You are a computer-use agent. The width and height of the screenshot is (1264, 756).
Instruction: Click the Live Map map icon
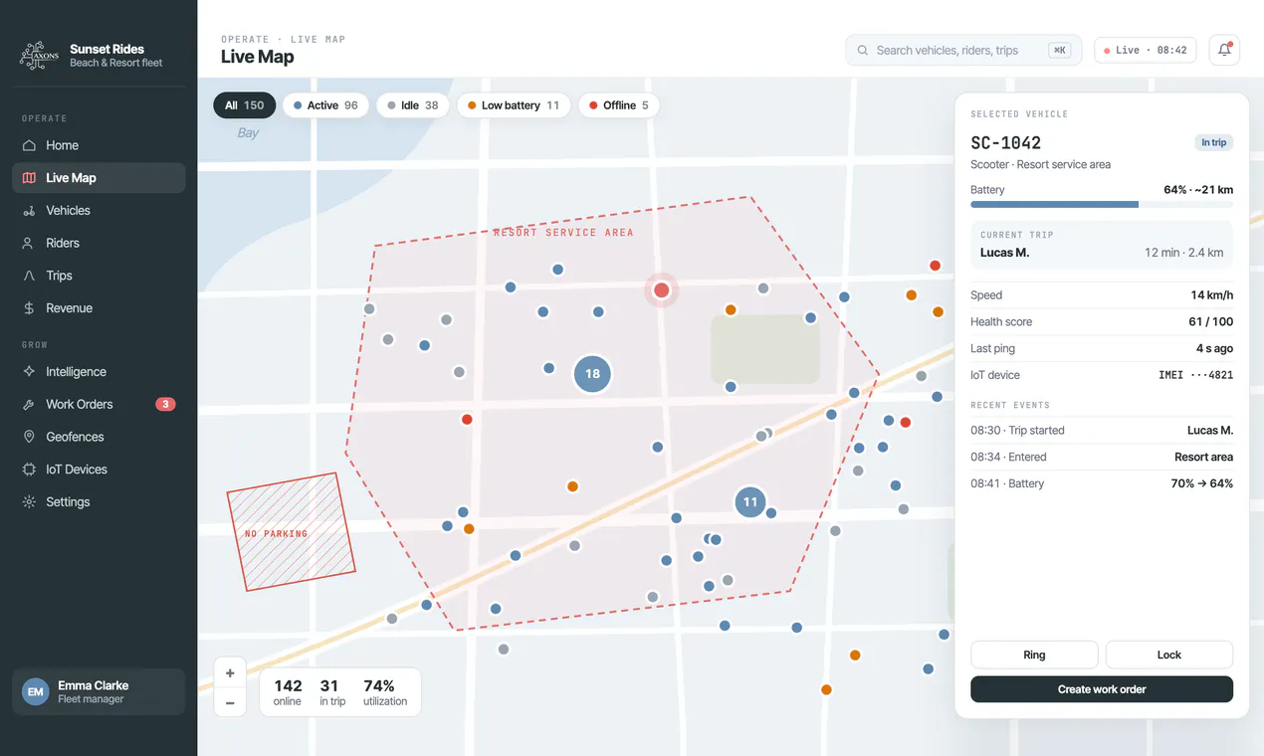pos(29,178)
